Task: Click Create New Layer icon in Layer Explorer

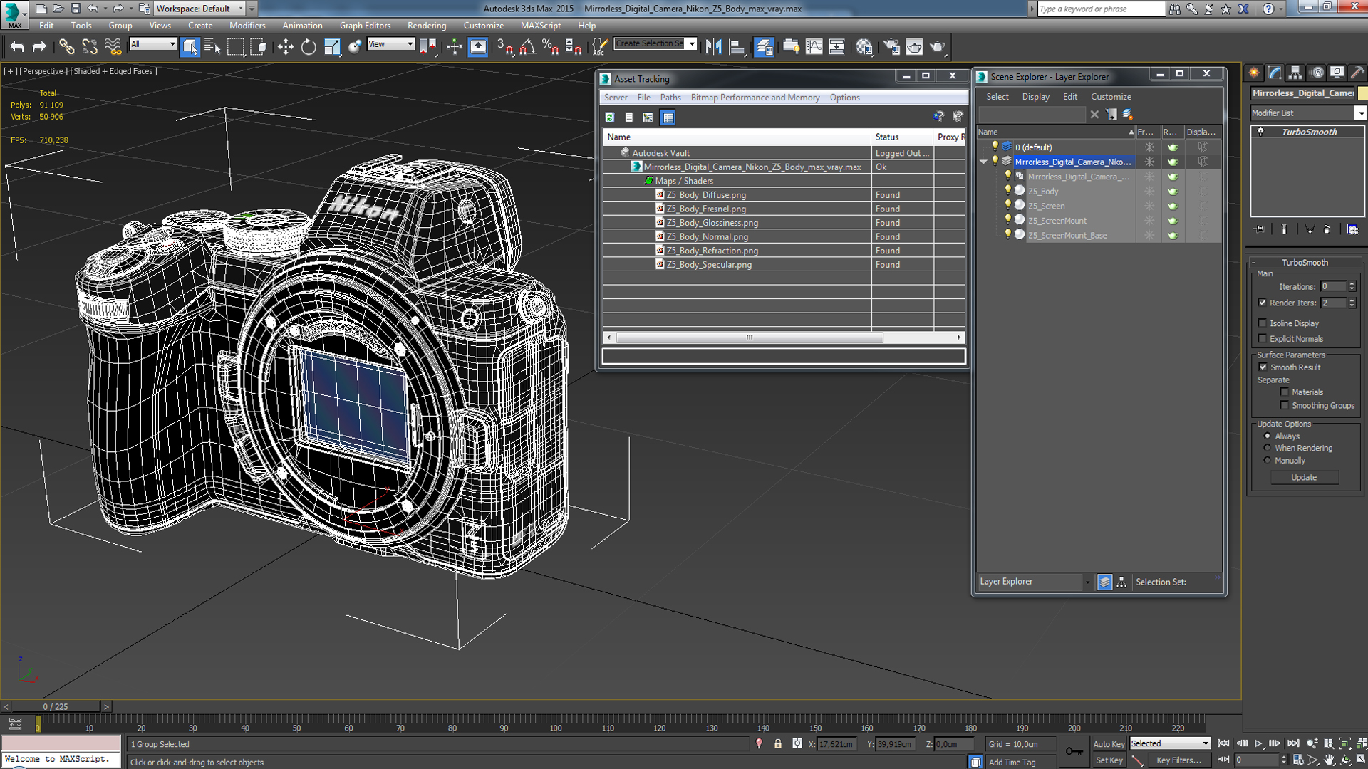Action: (1128, 115)
